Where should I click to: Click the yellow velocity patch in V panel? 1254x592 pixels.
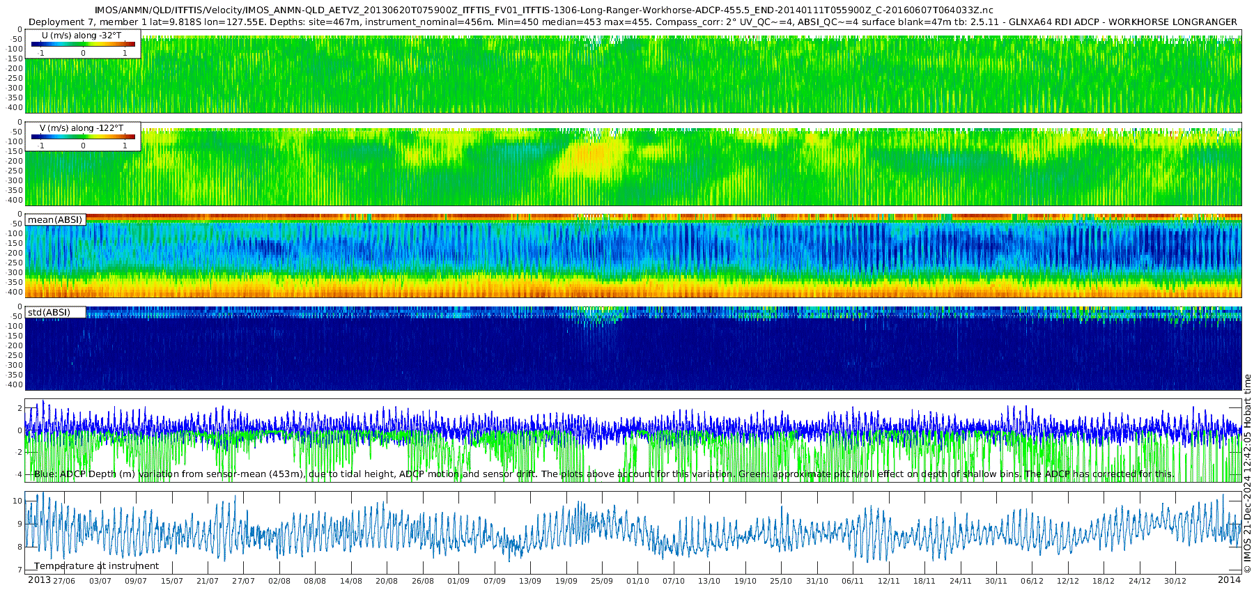[592, 157]
